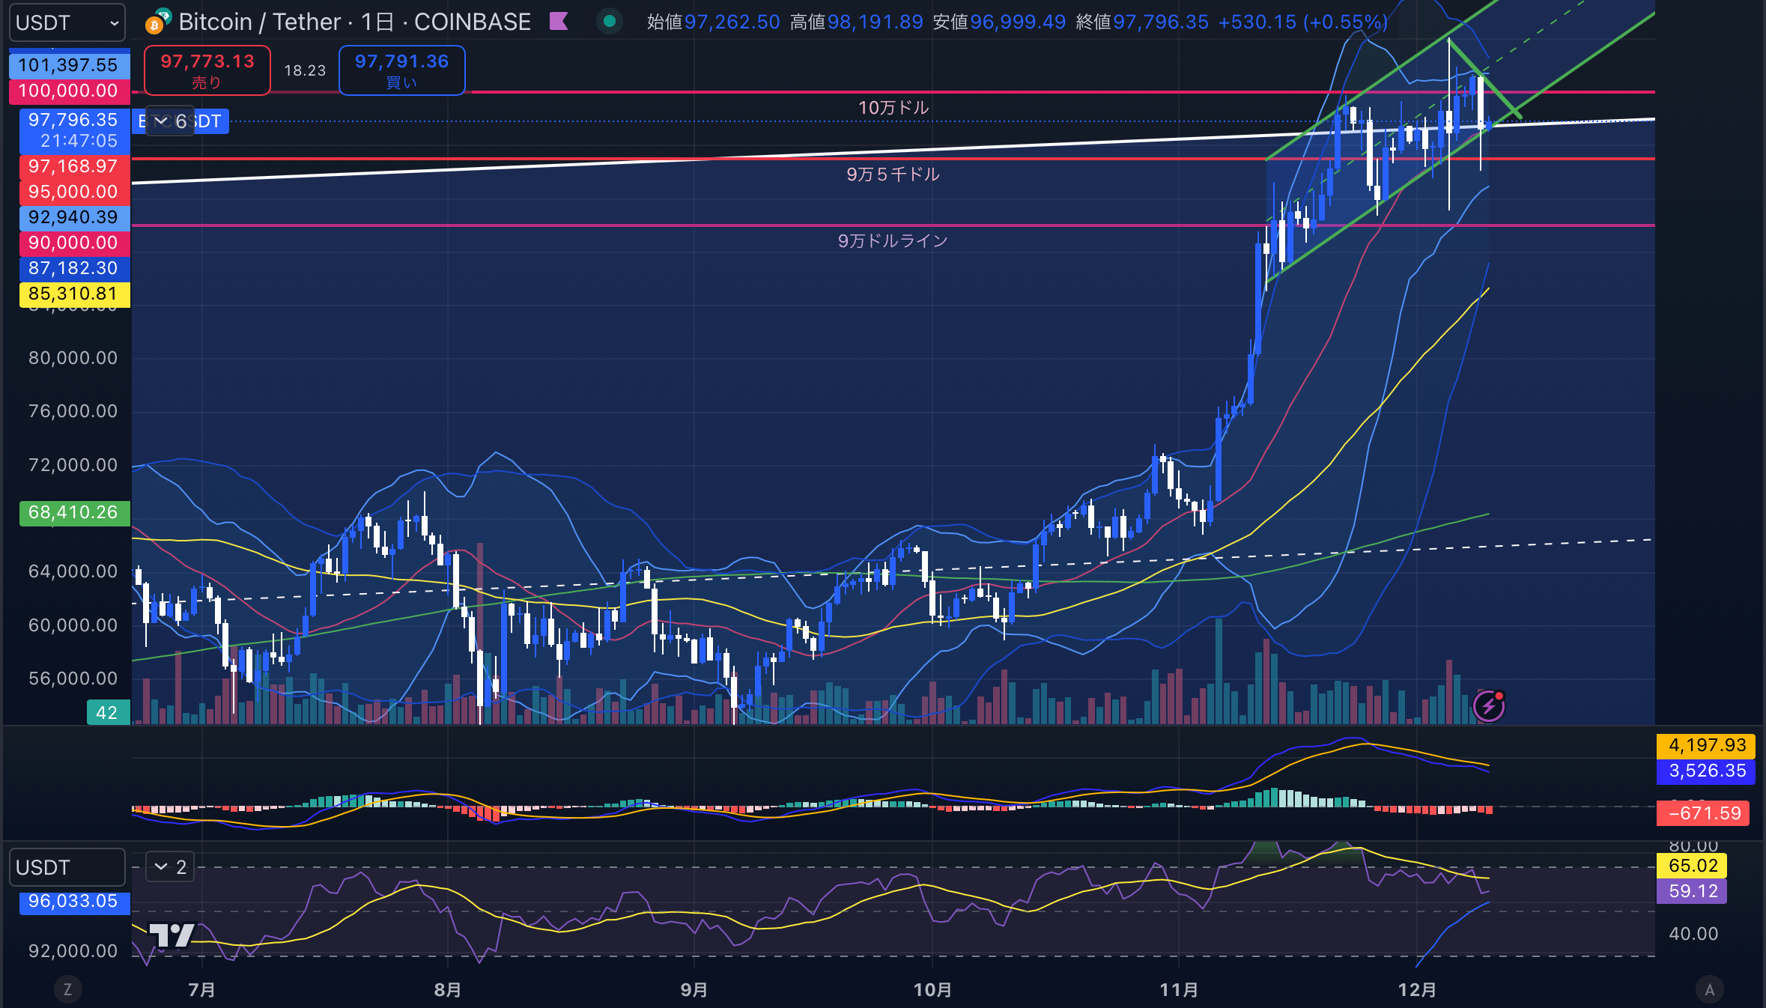The width and height of the screenshot is (1766, 1008).
Task: Click the 9万ドルライン line label
Action: [893, 241]
